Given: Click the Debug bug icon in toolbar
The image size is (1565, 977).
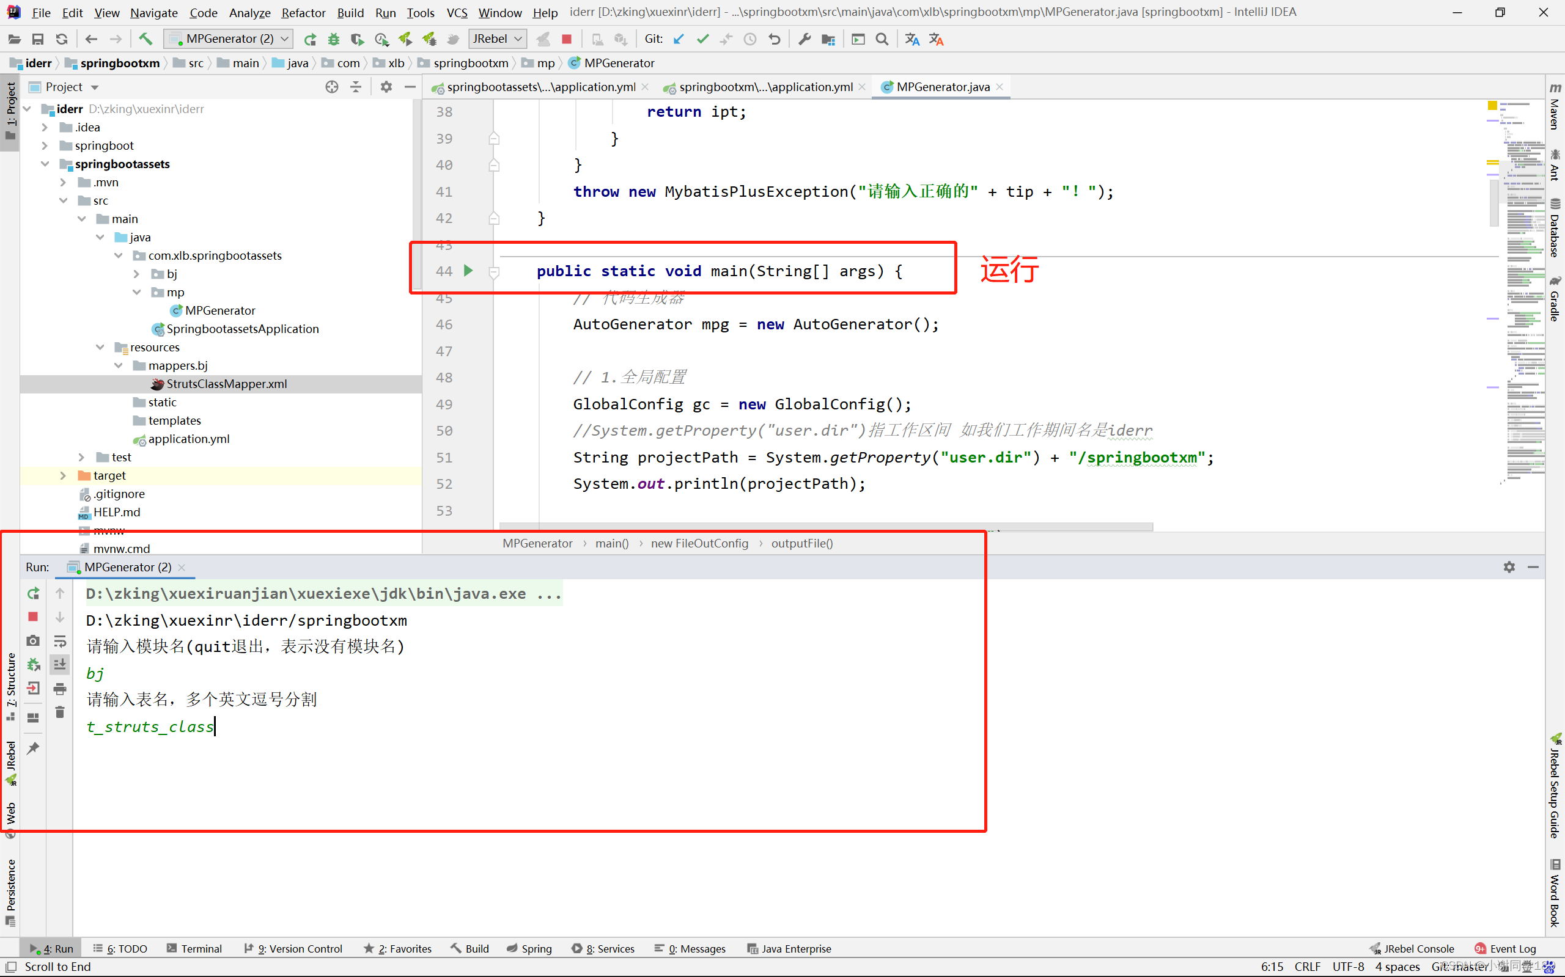Looking at the screenshot, I should 334,38.
